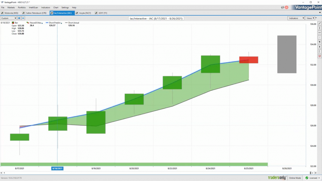The height and width of the screenshot is (181, 322).
Task: Click the plus icon at bottom left scrollbar
Action: tap(2, 173)
